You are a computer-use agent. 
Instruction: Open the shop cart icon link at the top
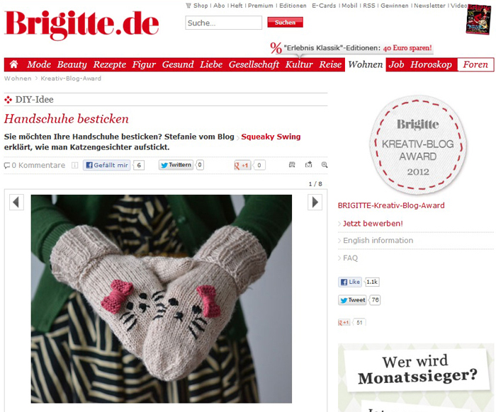188,6
